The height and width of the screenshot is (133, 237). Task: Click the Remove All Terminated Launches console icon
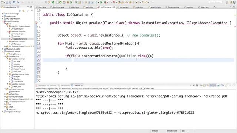tap(197, 85)
